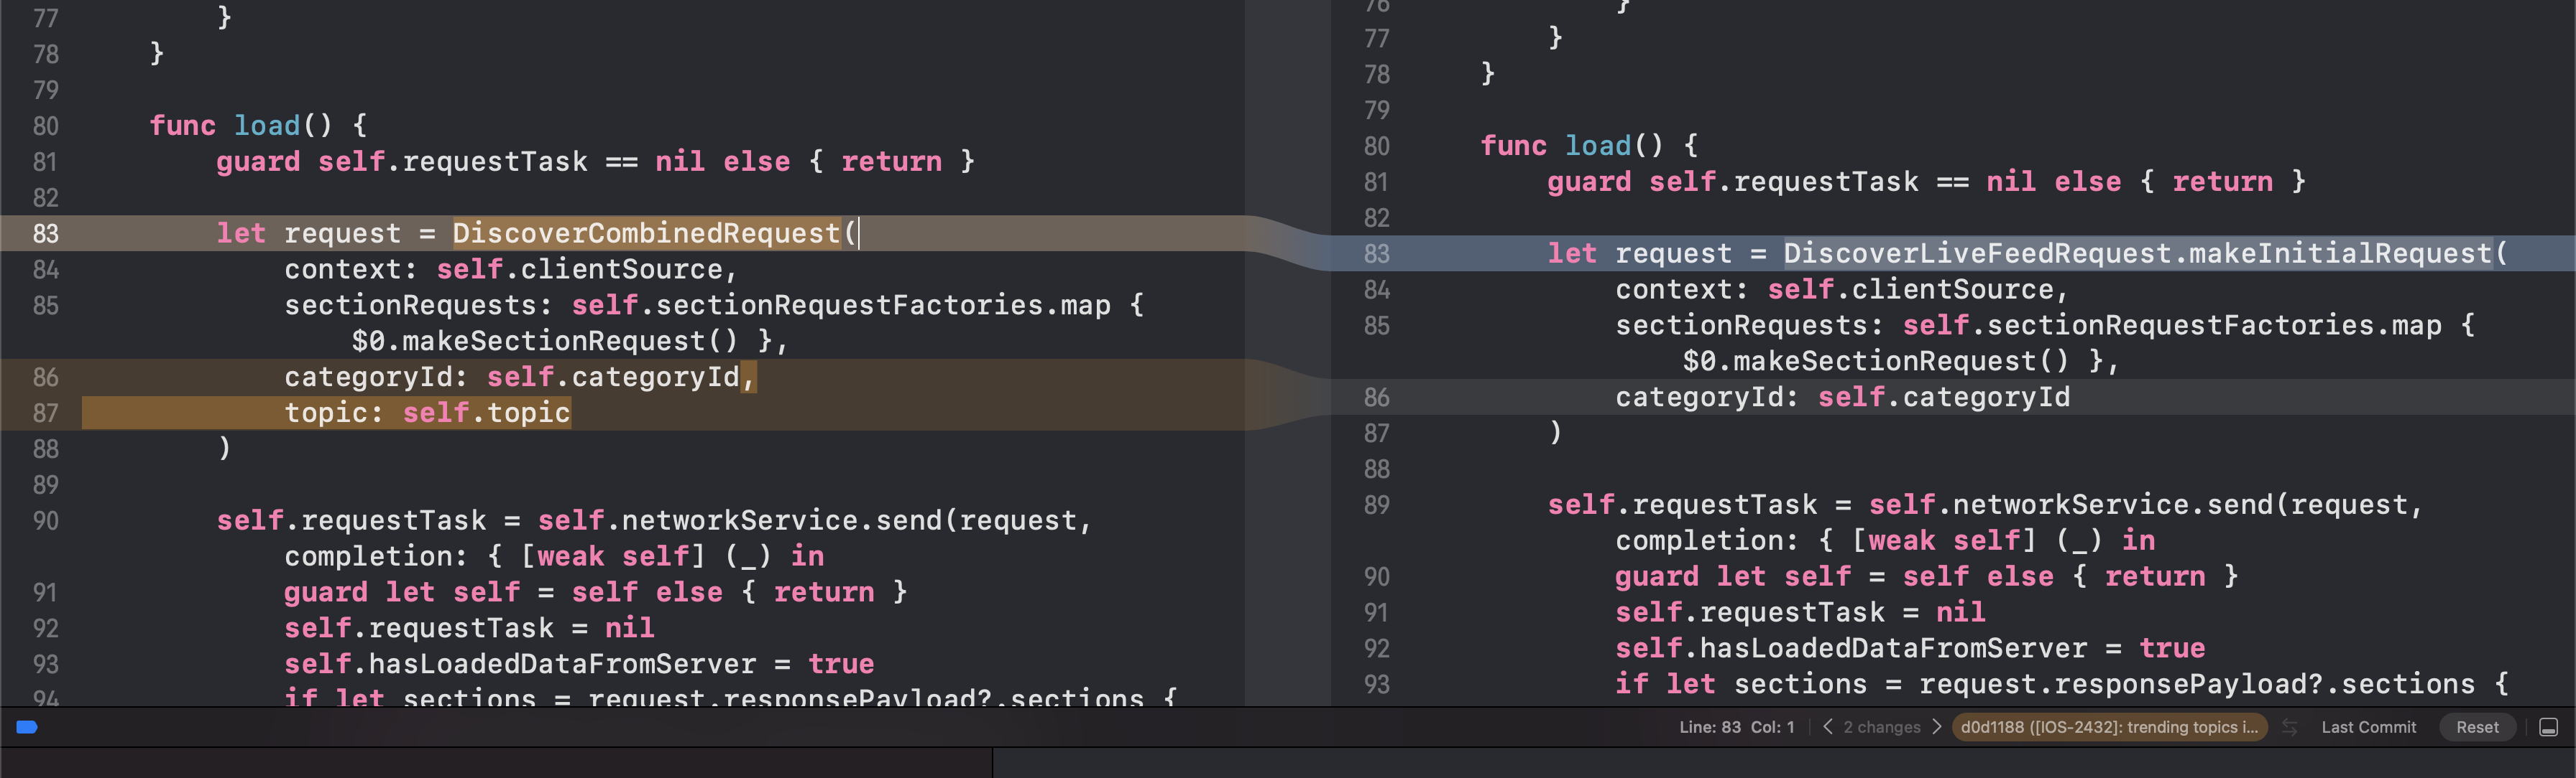Click 'categoryId: self.categoryId' in right pane
The height and width of the screenshot is (778, 2576).
[1842, 398]
